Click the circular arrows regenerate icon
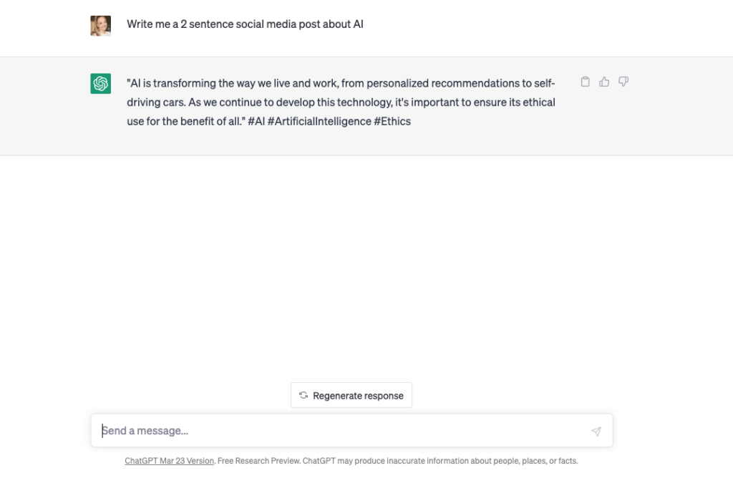The height and width of the screenshot is (478, 733). coord(304,395)
